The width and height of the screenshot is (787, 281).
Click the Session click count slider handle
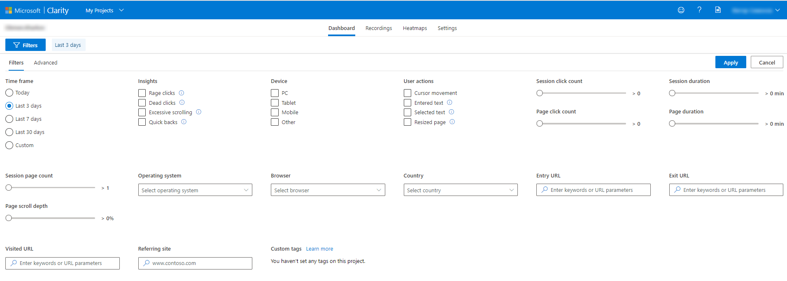540,93
